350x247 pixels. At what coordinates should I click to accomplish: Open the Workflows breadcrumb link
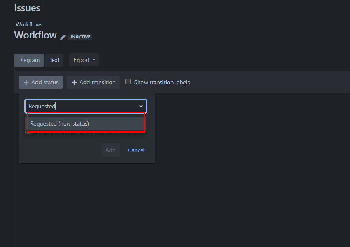coord(29,24)
